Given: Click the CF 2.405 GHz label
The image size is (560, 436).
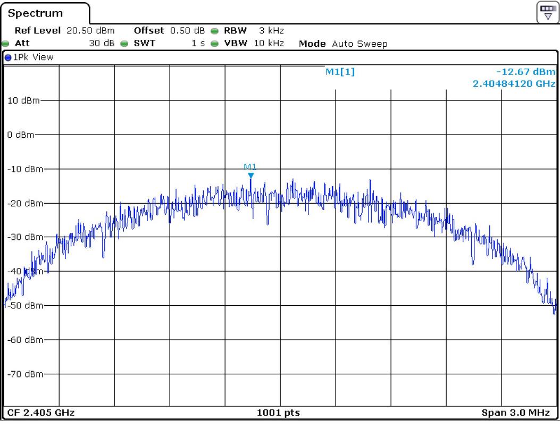Looking at the screenshot, I should (41, 413).
